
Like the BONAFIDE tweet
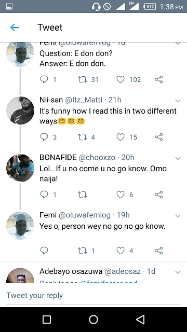[x=121, y=195]
